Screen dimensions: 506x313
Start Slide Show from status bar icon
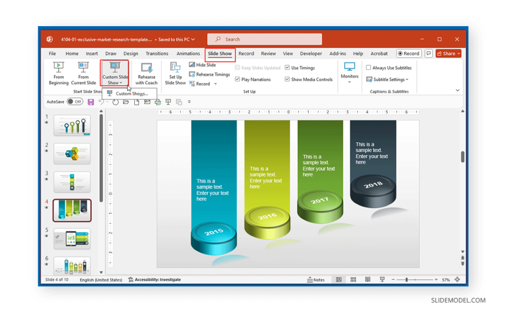(x=382, y=279)
